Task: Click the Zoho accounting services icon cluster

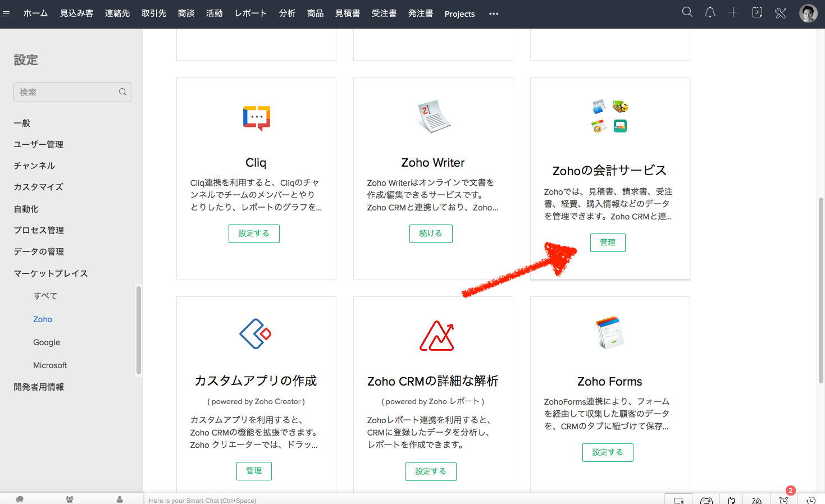Action: tap(610, 116)
